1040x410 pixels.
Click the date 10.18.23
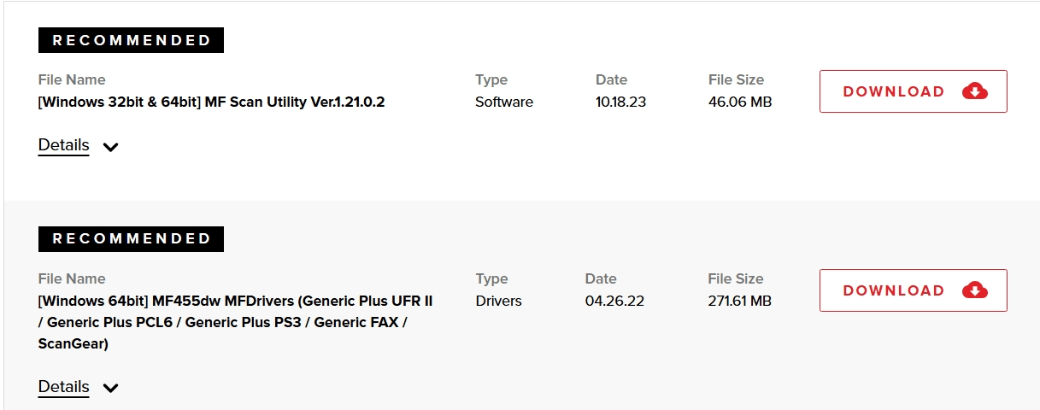pyautogui.click(x=620, y=102)
